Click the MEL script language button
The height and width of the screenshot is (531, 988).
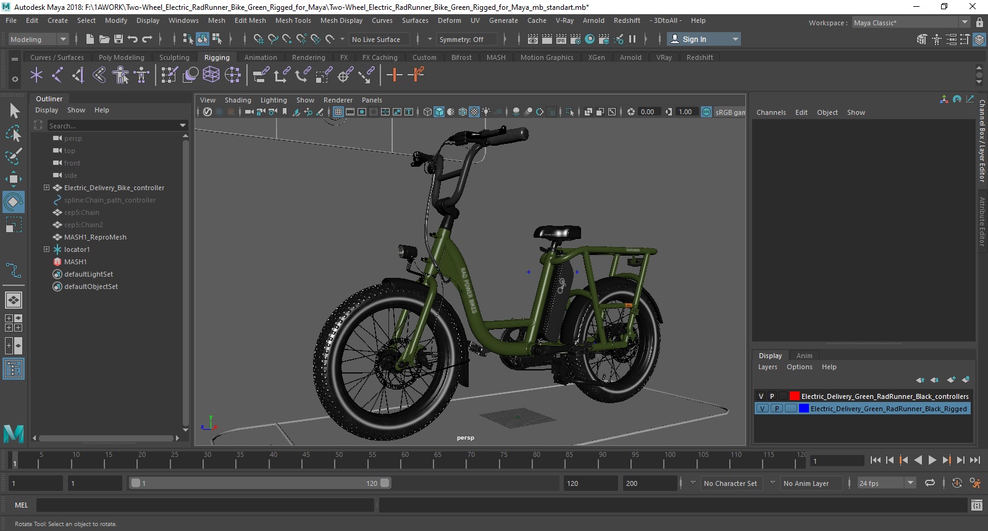(22, 505)
